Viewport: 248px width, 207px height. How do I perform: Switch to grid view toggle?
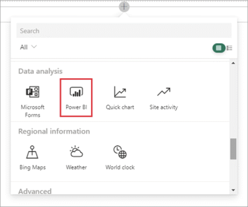(x=218, y=48)
